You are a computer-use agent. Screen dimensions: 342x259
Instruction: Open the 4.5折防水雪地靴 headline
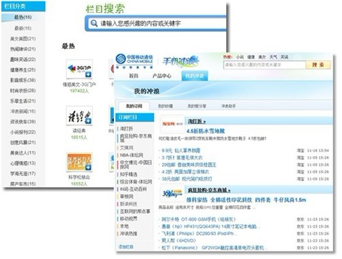(x=206, y=131)
